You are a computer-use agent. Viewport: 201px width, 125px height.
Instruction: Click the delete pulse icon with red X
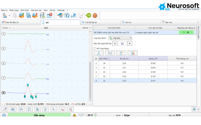[132, 53]
